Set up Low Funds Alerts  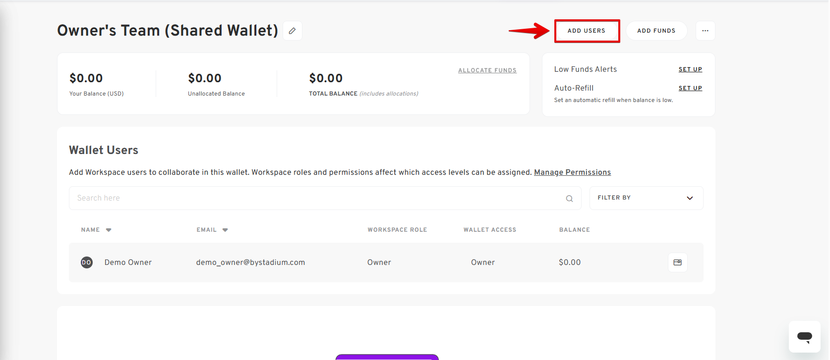coord(690,69)
